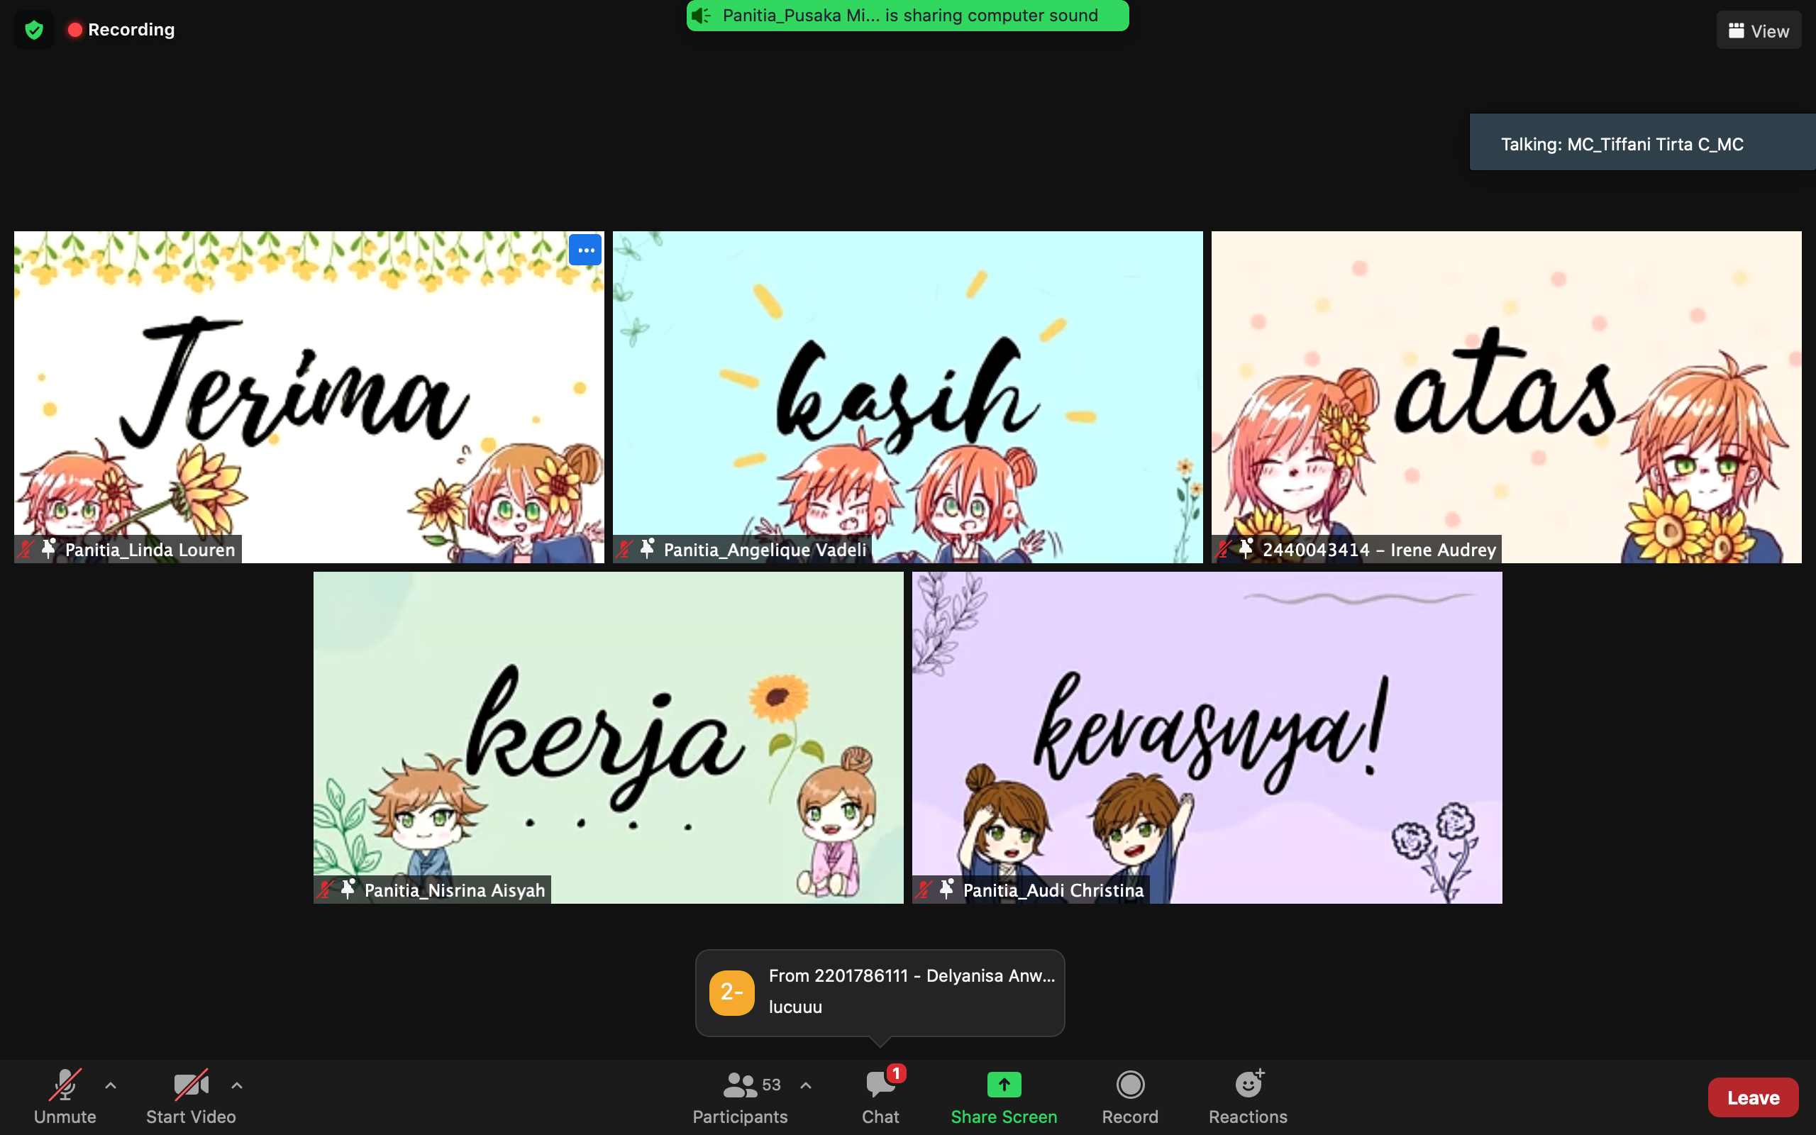The width and height of the screenshot is (1816, 1135).
Task: Open the Chat icon with notification badge
Action: click(x=880, y=1085)
